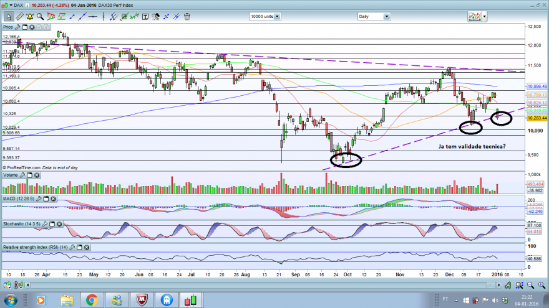549x308 pixels.
Task: Click the horizontal time scrollbar track
Action: 263,286
